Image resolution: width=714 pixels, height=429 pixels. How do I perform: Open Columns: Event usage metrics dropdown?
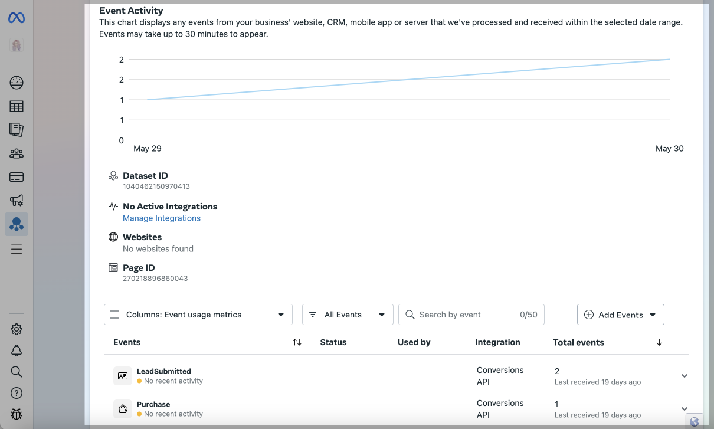tap(198, 315)
